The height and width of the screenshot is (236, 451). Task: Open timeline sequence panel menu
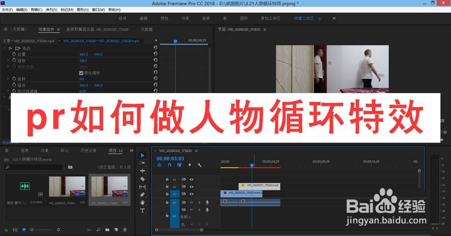click(x=196, y=151)
